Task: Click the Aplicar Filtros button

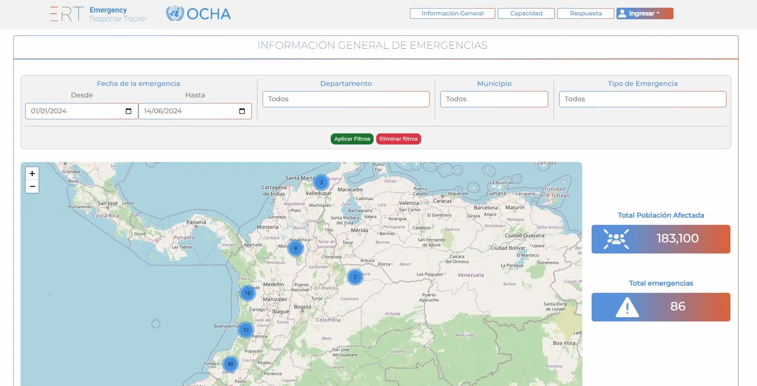Action: point(351,138)
